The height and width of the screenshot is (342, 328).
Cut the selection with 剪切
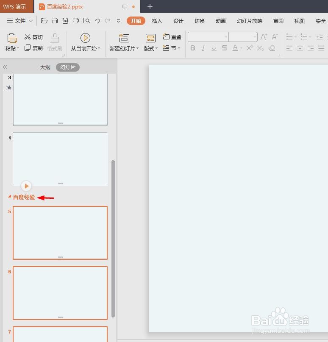tap(33, 37)
